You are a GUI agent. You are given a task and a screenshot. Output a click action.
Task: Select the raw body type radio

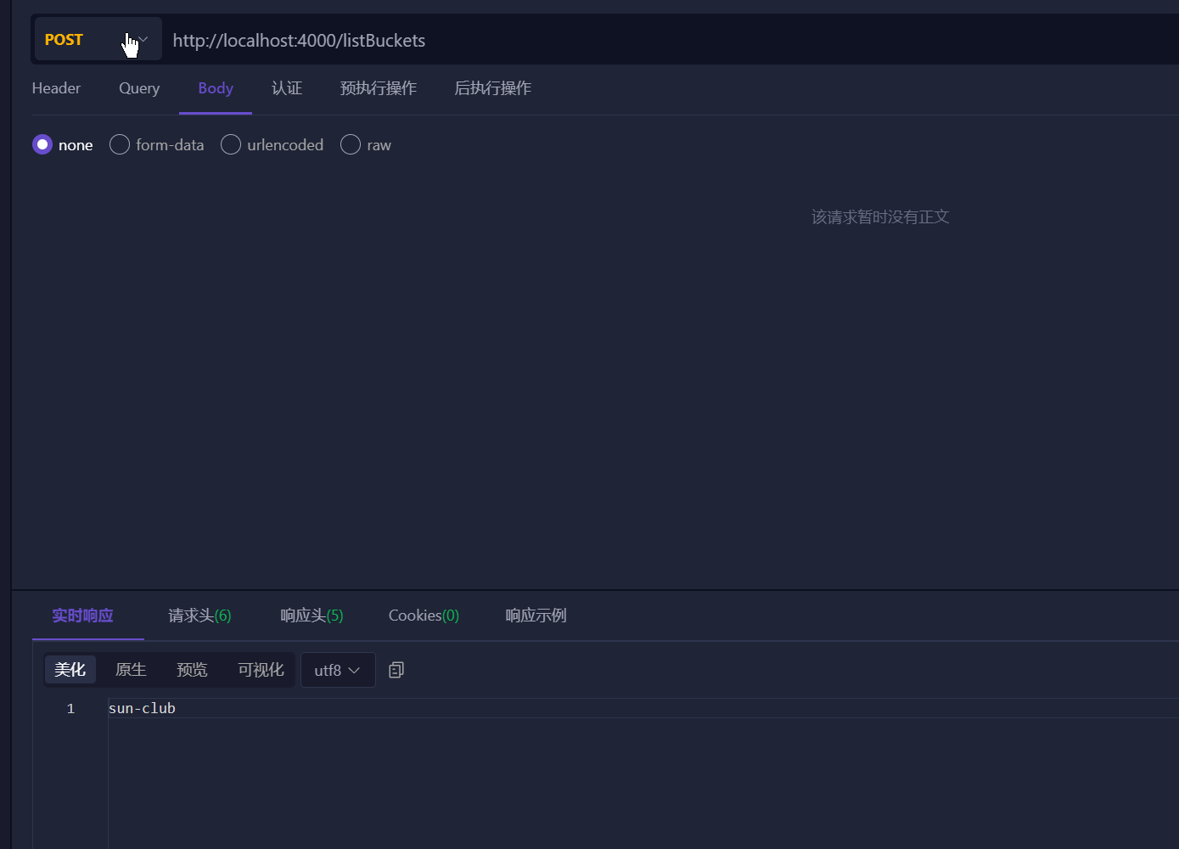[351, 144]
